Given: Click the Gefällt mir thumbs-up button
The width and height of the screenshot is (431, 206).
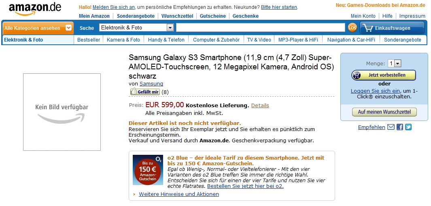Looking at the screenshot, I should (145, 92).
